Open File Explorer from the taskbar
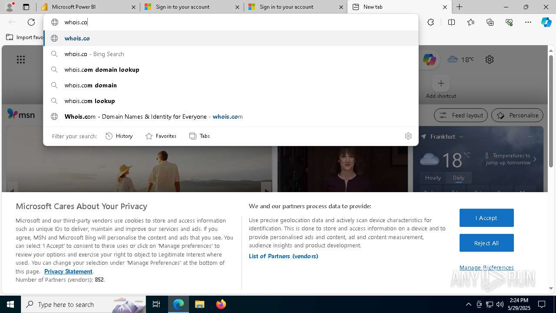556x313 pixels. pos(199,304)
